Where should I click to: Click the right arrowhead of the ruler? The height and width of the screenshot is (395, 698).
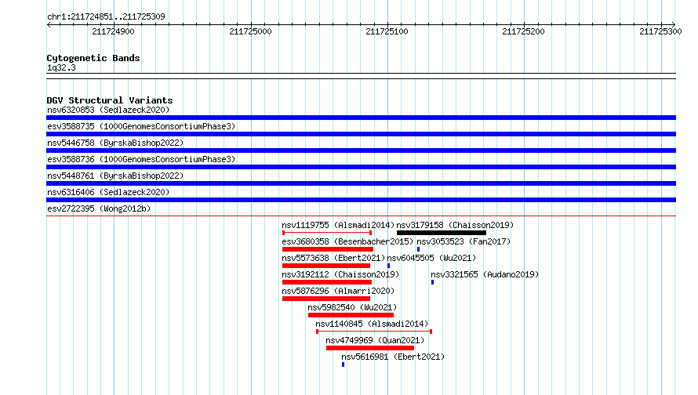click(674, 24)
